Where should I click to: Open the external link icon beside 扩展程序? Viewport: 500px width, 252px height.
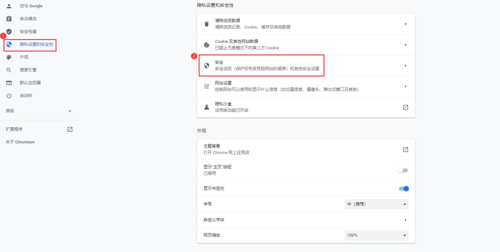(x=70, y=129)
